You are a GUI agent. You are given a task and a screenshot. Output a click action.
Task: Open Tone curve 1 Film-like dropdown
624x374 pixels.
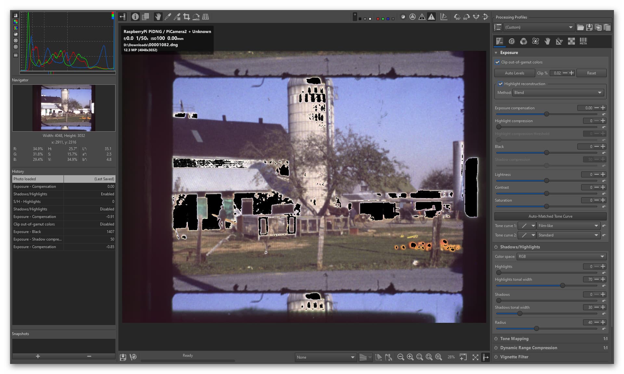coord(568,226)
